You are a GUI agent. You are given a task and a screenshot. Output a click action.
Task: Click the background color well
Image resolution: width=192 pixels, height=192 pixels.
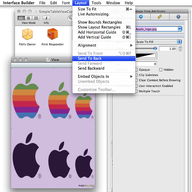[x=146, y=56]
